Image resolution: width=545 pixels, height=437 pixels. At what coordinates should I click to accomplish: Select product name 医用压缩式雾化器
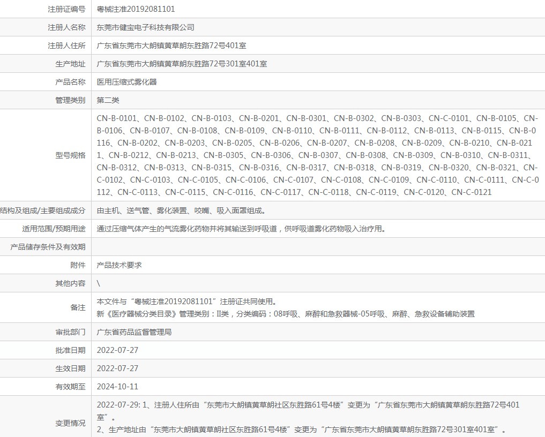tap(127, 82)
